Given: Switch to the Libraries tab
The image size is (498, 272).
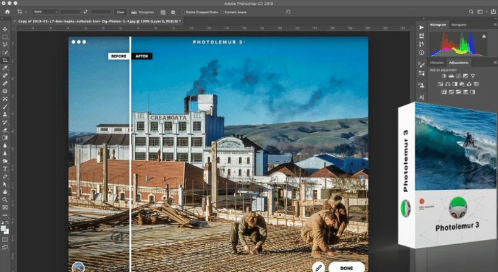Looking at the screenshot, I should pyautogui.click(x=437, y=62).
